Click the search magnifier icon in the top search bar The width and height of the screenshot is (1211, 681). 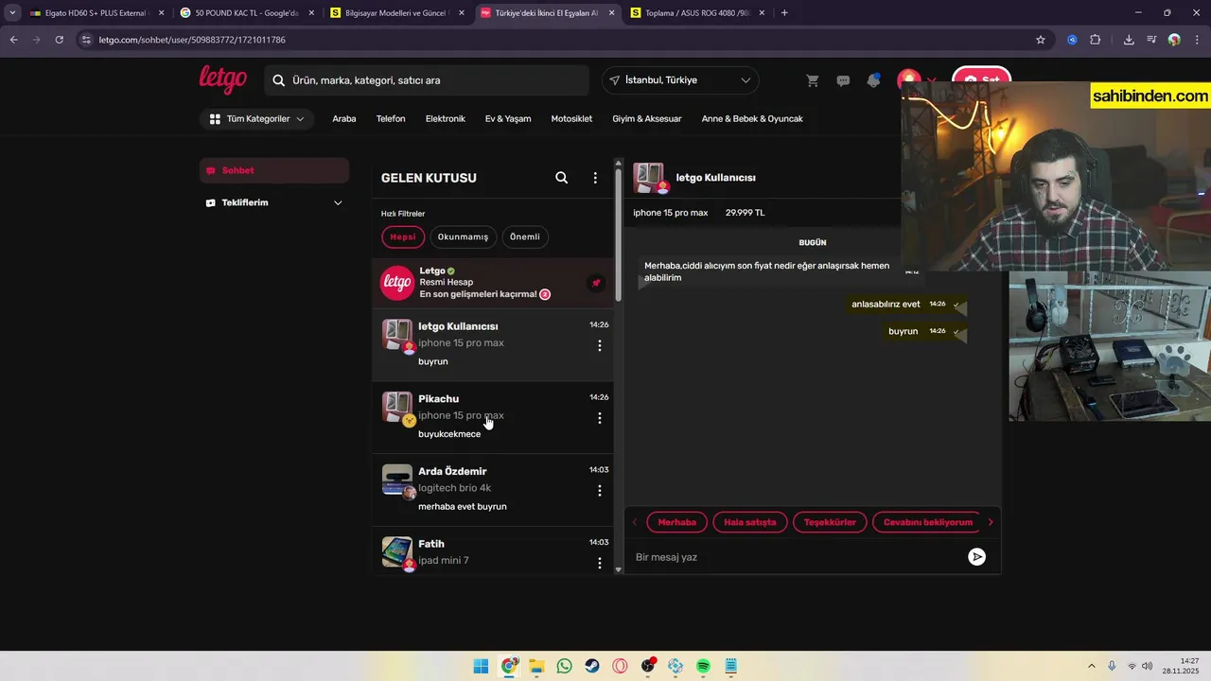[279, 80]
